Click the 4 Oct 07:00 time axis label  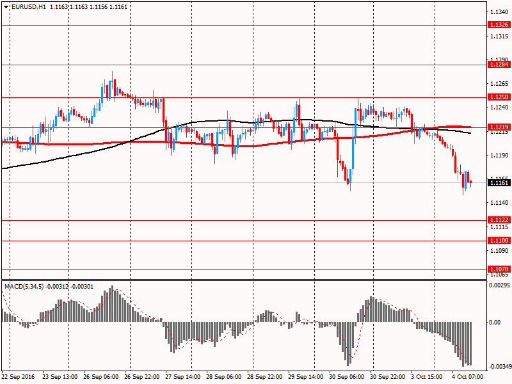tap(468, 376)
